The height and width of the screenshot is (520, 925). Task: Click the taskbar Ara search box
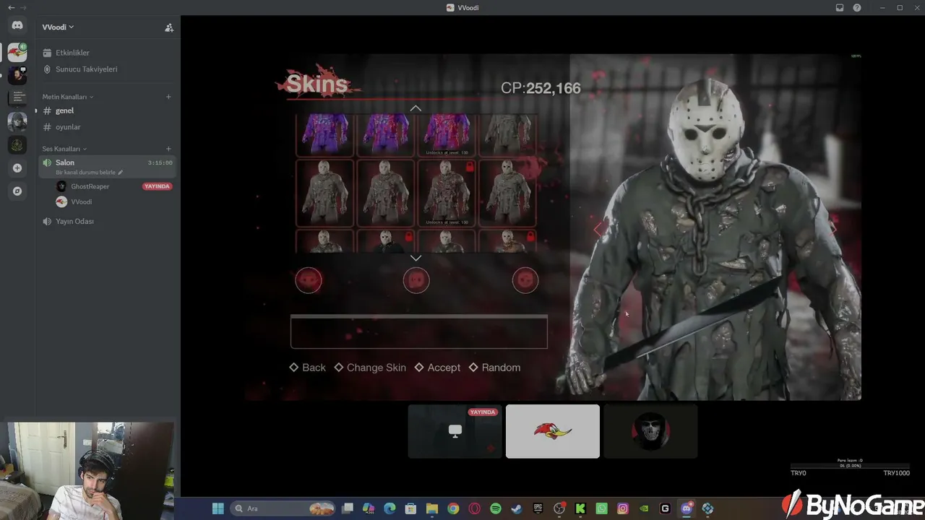283,508
